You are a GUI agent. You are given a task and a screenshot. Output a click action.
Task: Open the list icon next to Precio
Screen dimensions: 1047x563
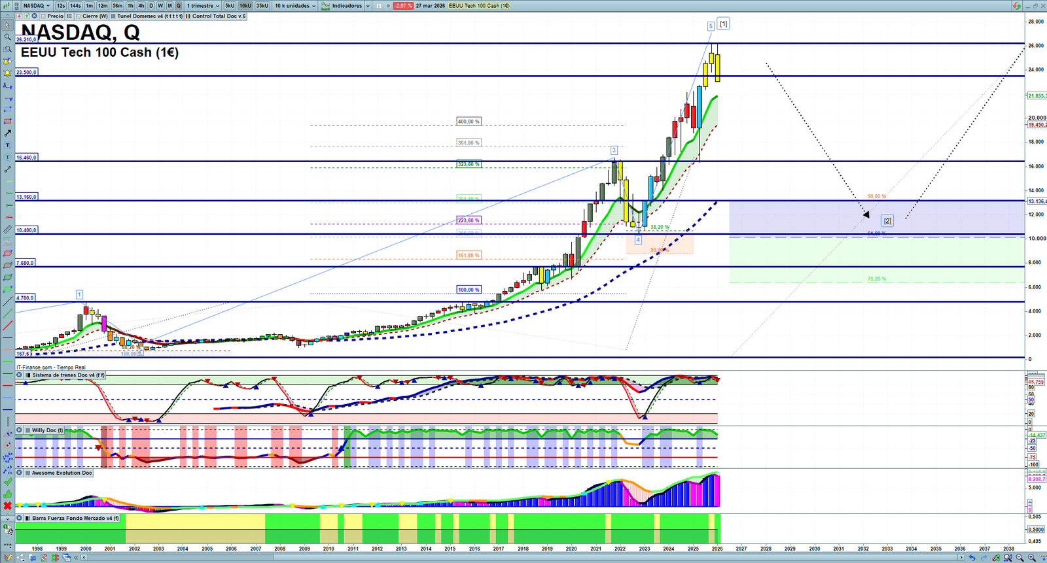69,16
